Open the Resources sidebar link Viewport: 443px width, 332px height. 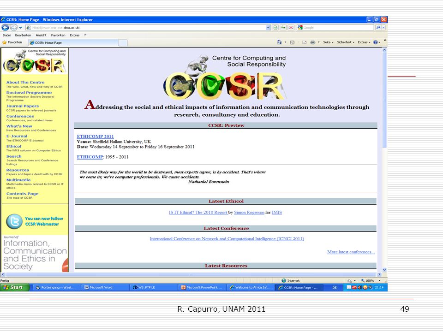coord(18,170)
